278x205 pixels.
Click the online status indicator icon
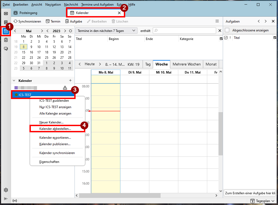(x=15, y=201)
